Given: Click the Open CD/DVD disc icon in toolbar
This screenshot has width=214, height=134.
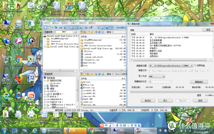Looking at the screenshot, I should (56, 28).
